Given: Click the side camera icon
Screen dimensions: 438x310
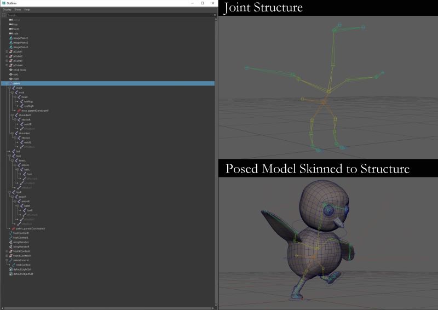Looking at the screenshot, I should [x=11, y=33].
